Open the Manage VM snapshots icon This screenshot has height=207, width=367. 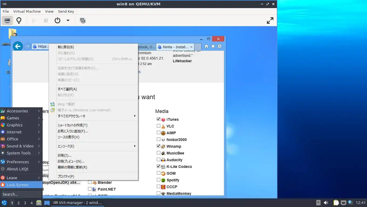(x=83, y=20)
